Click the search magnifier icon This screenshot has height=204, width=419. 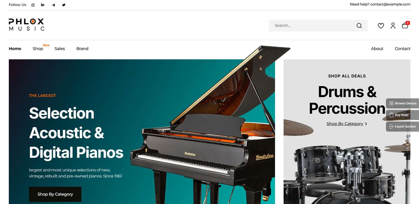coord(359,25)
